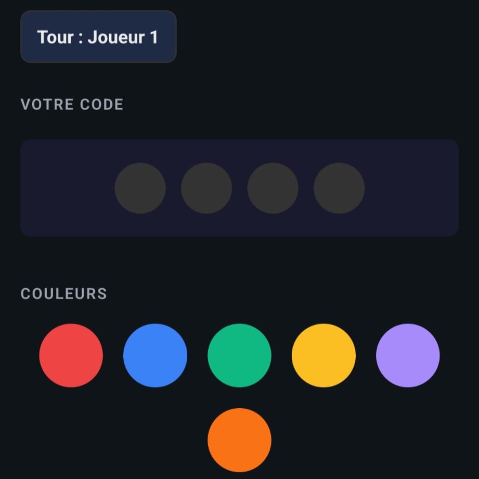Select the blue color circle
This screenshot has width=479, height=479.
(x=155, y=355)
